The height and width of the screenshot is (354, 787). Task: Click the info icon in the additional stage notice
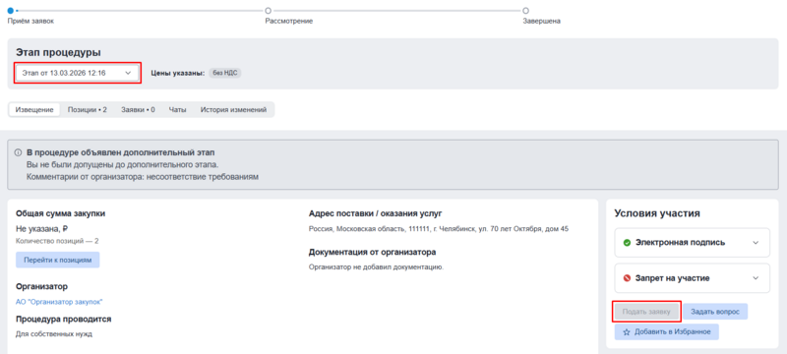(x=18, y=152)
